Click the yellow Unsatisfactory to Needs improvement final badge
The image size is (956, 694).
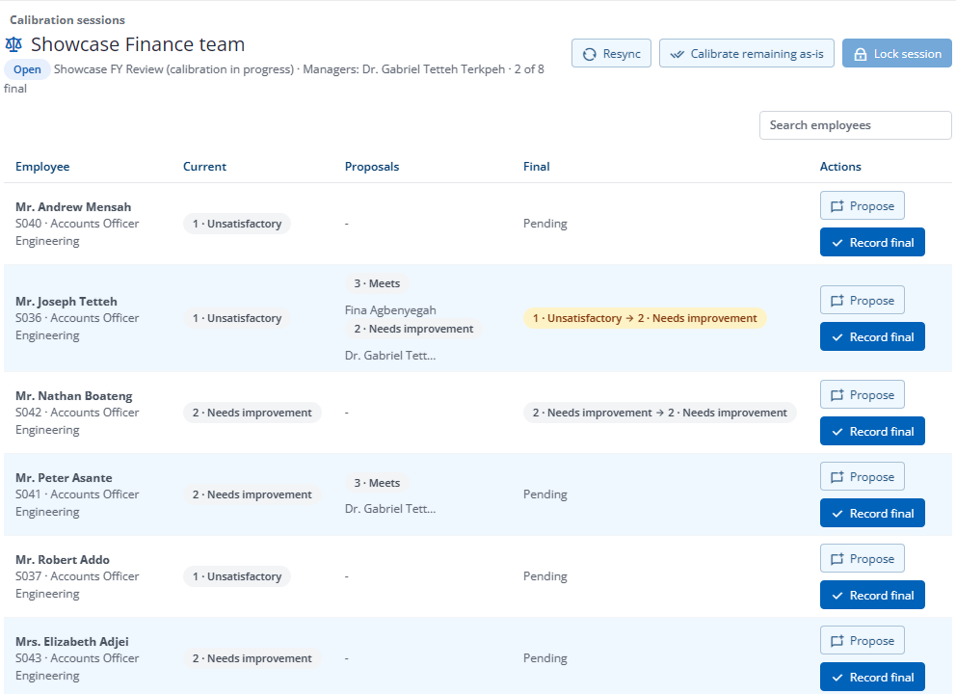tap(645, 318)
